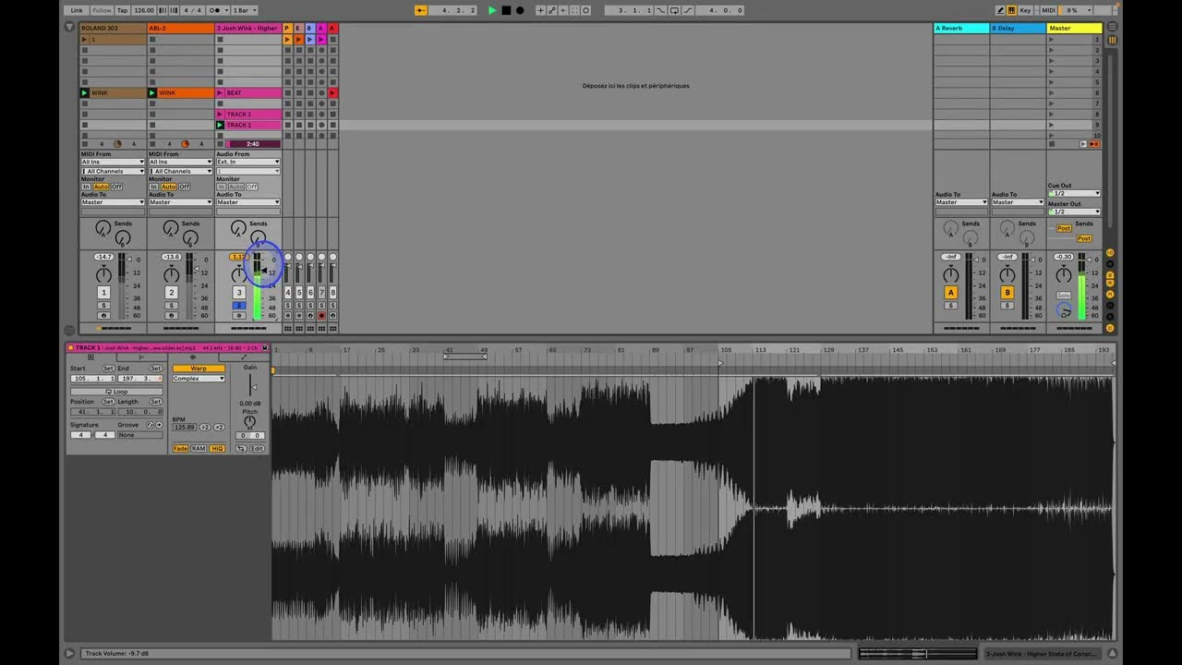Open the Master Out 1/2 dropdown
Screen dimensions: 1182x665
pyautogui.click(x=1074, y=212)
